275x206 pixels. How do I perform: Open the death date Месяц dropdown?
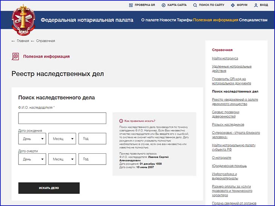pos(62,159)
